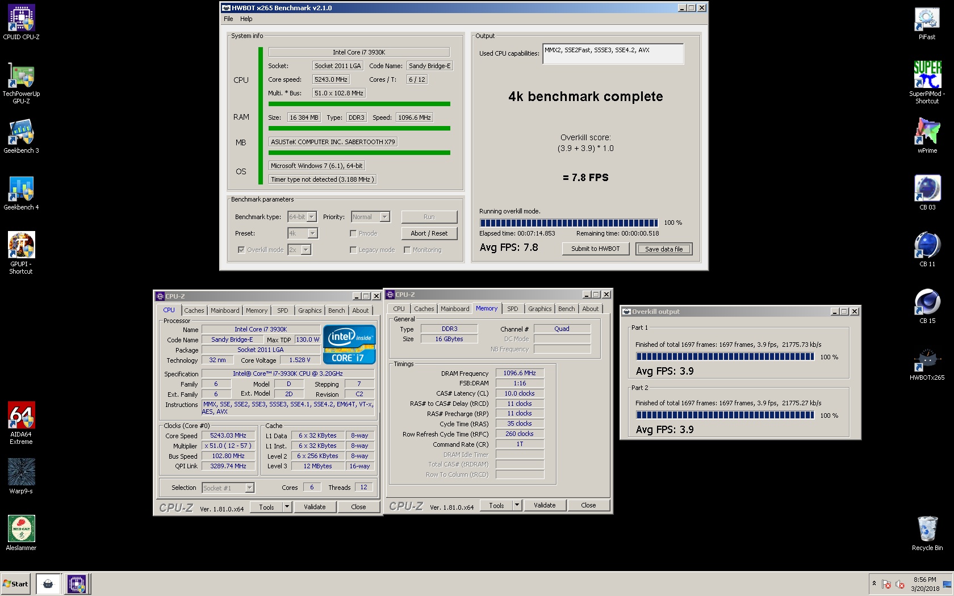954x596 pixels.
Task: Click Validate in right CPU-Z window
Action: coord(545,505)
